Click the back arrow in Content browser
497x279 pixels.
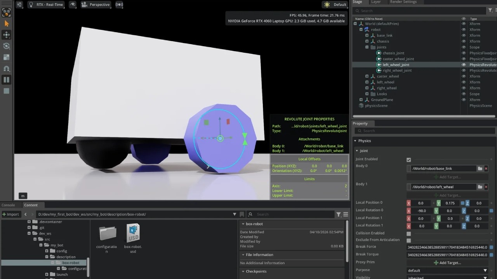pyautogui.click(x=26, y=214)
